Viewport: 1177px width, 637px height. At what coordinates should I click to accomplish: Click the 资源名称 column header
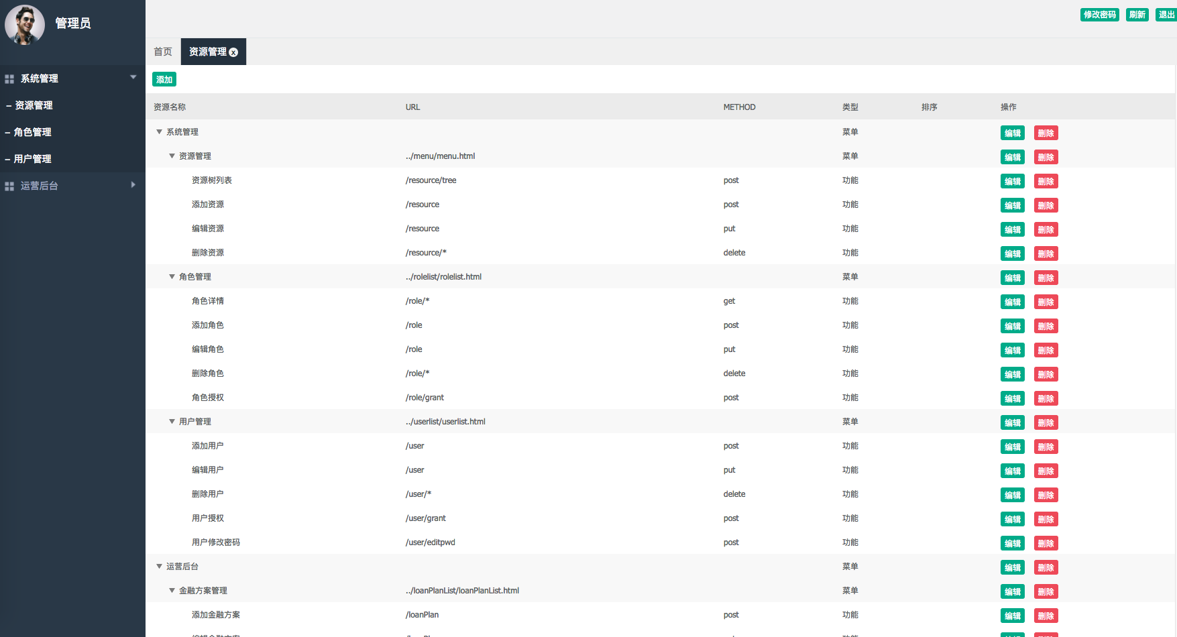(170, 107)
